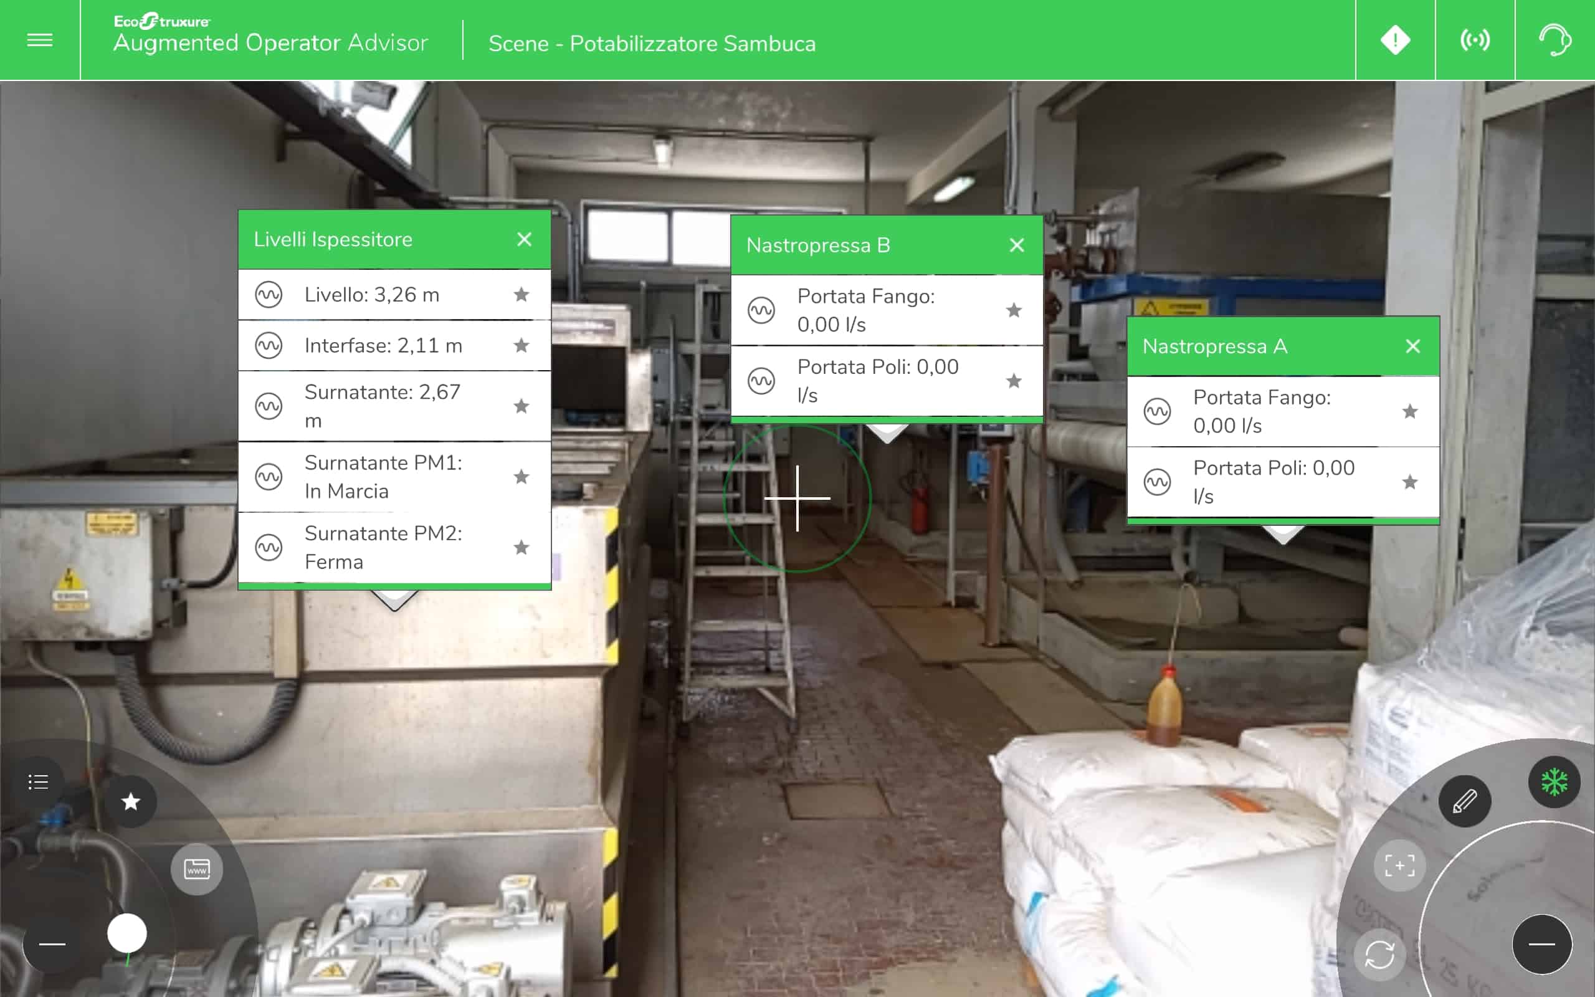
Task: Favorite Nastropressa B Portata Fango
Action: point(1014,310)
